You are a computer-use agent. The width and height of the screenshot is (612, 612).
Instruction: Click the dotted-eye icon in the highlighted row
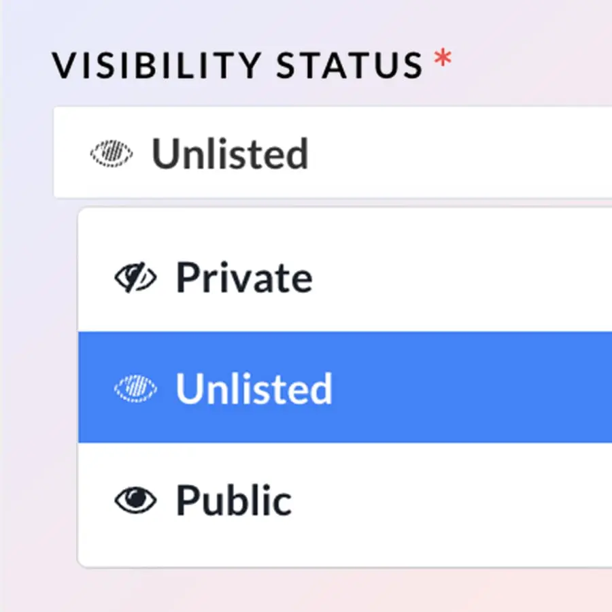pyautogui.click(x=135, y=388)
